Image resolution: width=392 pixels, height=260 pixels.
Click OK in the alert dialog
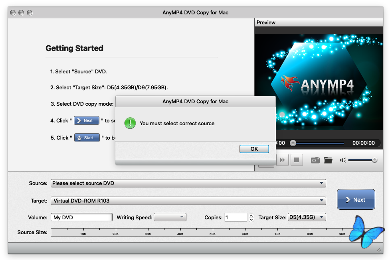tap(254, 149)
